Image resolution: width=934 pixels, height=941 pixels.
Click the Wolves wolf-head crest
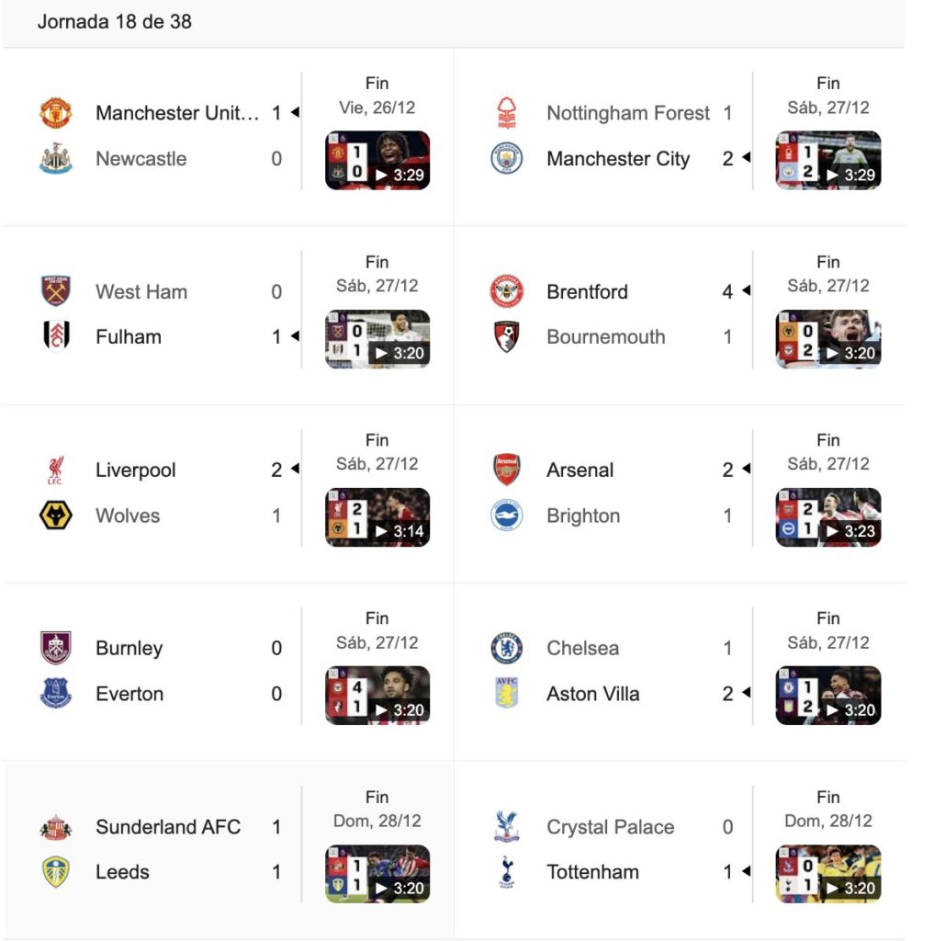55,516
